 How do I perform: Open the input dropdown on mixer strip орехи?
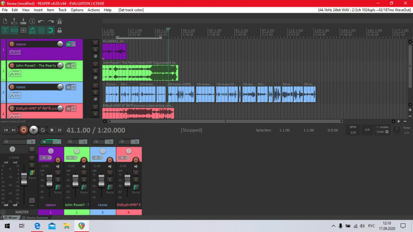point(46,158)
